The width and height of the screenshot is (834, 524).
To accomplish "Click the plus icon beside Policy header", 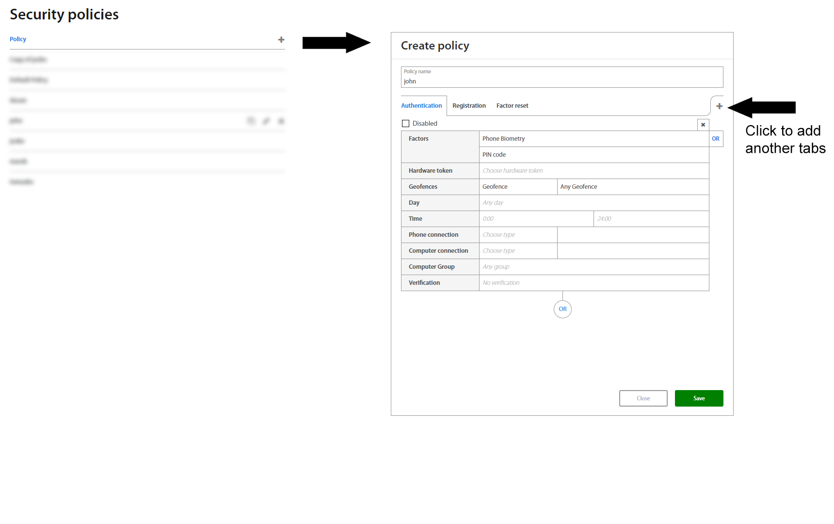I will click(281, 40).
